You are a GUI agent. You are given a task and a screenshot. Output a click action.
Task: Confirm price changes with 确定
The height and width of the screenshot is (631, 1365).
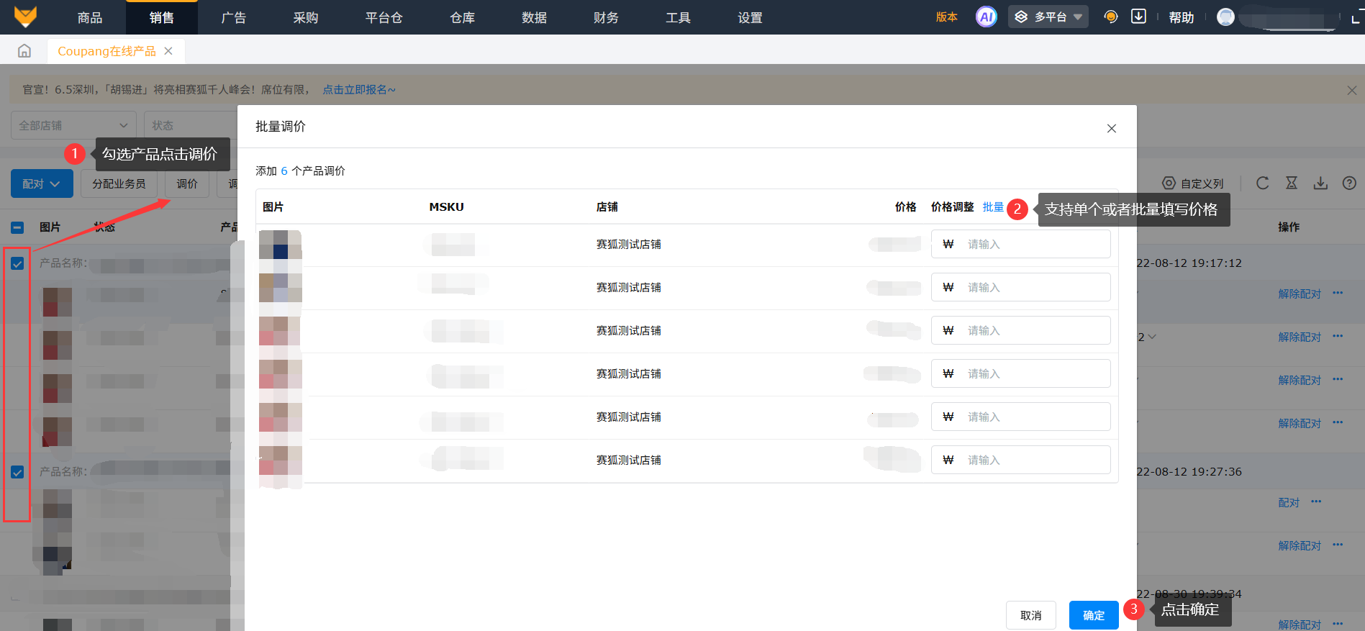pyautogui.click(x=1094, y=615)
